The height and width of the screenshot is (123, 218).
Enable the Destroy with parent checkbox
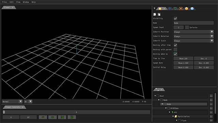click(x=175, y=50)
